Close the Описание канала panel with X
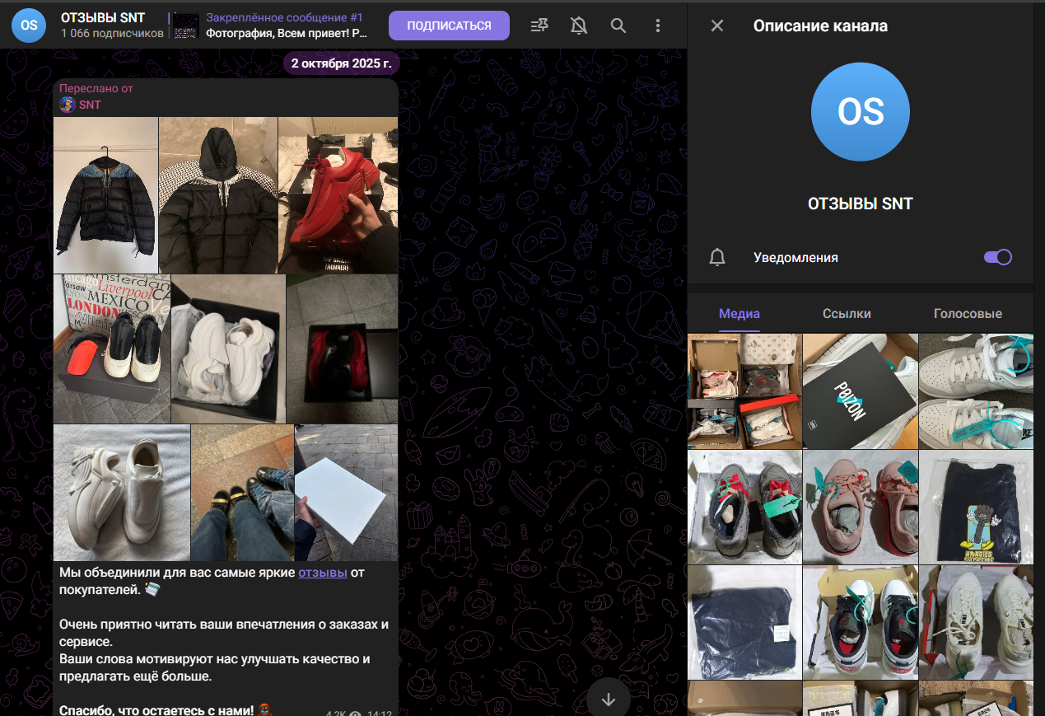Viewport: 1045px width, 716px height. tap(716, 26)
